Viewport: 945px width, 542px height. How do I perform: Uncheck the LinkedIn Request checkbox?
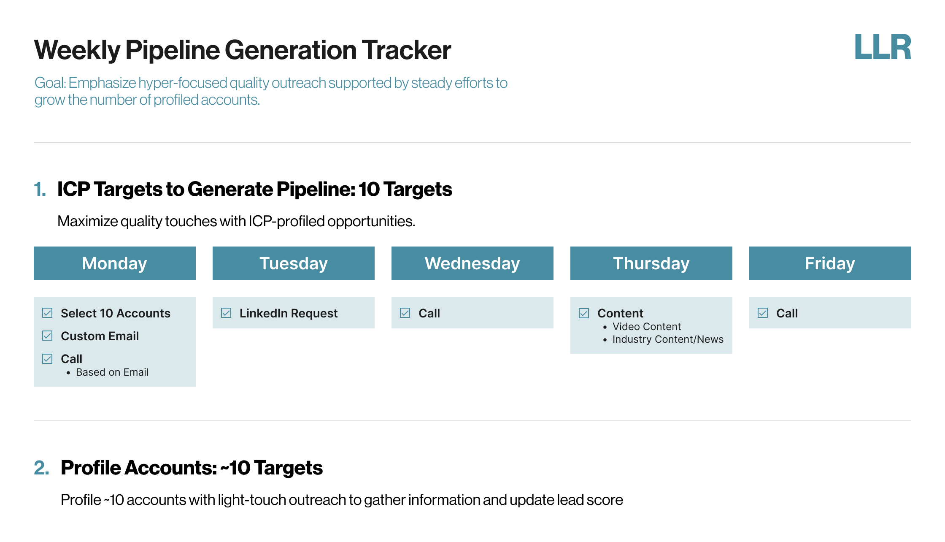pos(226,313)
